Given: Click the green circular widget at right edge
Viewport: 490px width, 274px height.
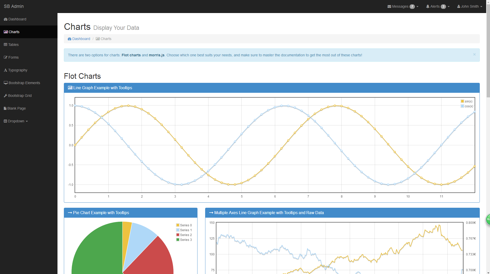Looking at the screenshot, I should pos(488,219).
